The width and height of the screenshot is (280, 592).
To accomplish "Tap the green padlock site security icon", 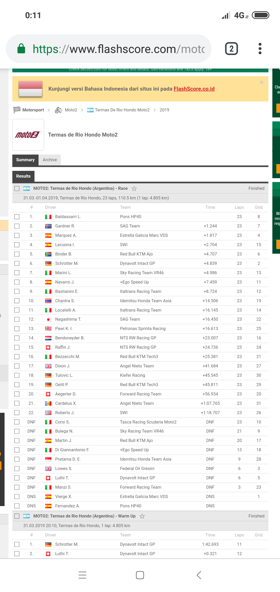I will [x=21, y=49].
